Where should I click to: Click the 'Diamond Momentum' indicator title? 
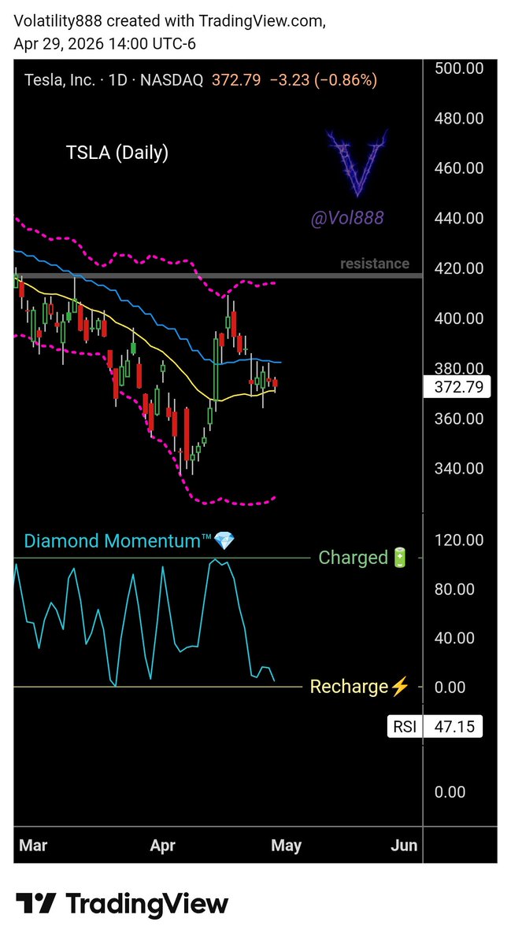coord(118,541)
